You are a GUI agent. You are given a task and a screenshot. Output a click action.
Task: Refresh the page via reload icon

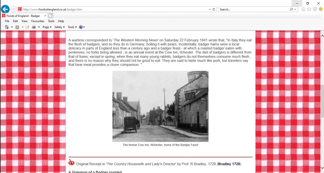[214, 9]
